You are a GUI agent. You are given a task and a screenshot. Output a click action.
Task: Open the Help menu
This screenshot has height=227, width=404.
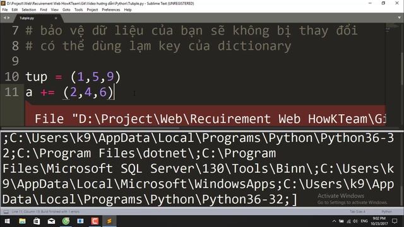point(128,10)
